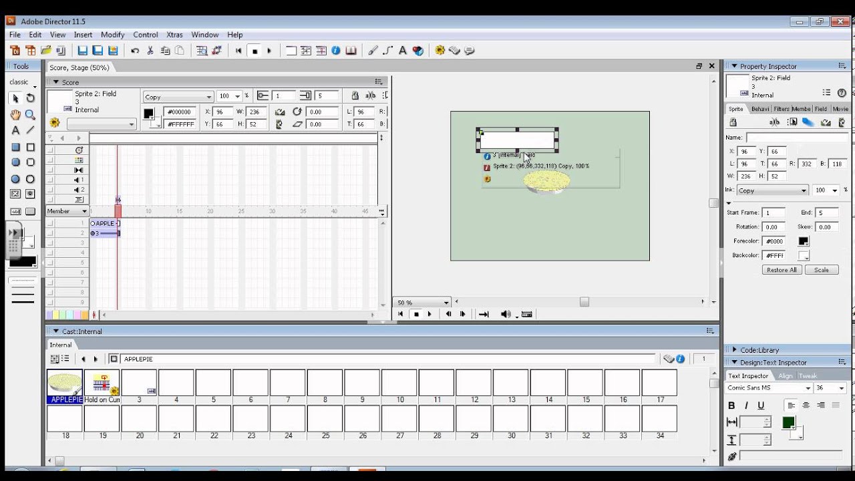Click the playhead marker in Score frame bar
The height and width of the screenshot is (481, 855).
tap(118, 210)
